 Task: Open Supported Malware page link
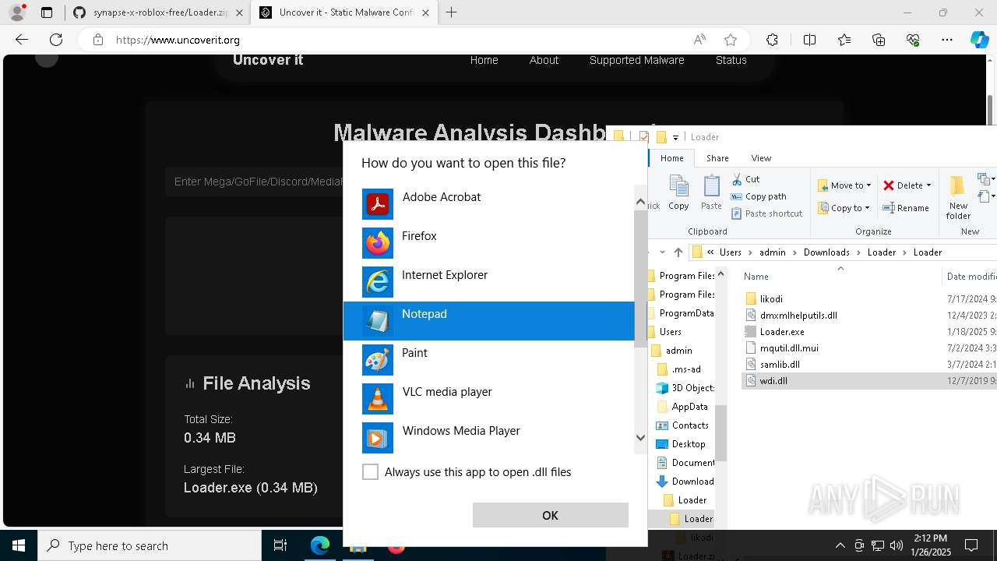[636, 60]
